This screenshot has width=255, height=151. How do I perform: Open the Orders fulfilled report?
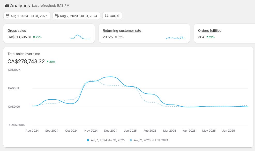point(210,31)
